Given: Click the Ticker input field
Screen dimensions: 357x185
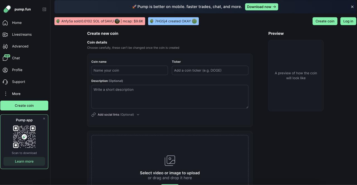Looking at the screenshot, I should coord(210,70).
